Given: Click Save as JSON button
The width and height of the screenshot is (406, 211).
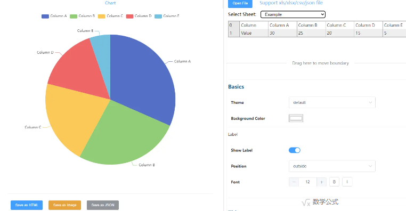Looking at the screenshot, I should point(103,205).
